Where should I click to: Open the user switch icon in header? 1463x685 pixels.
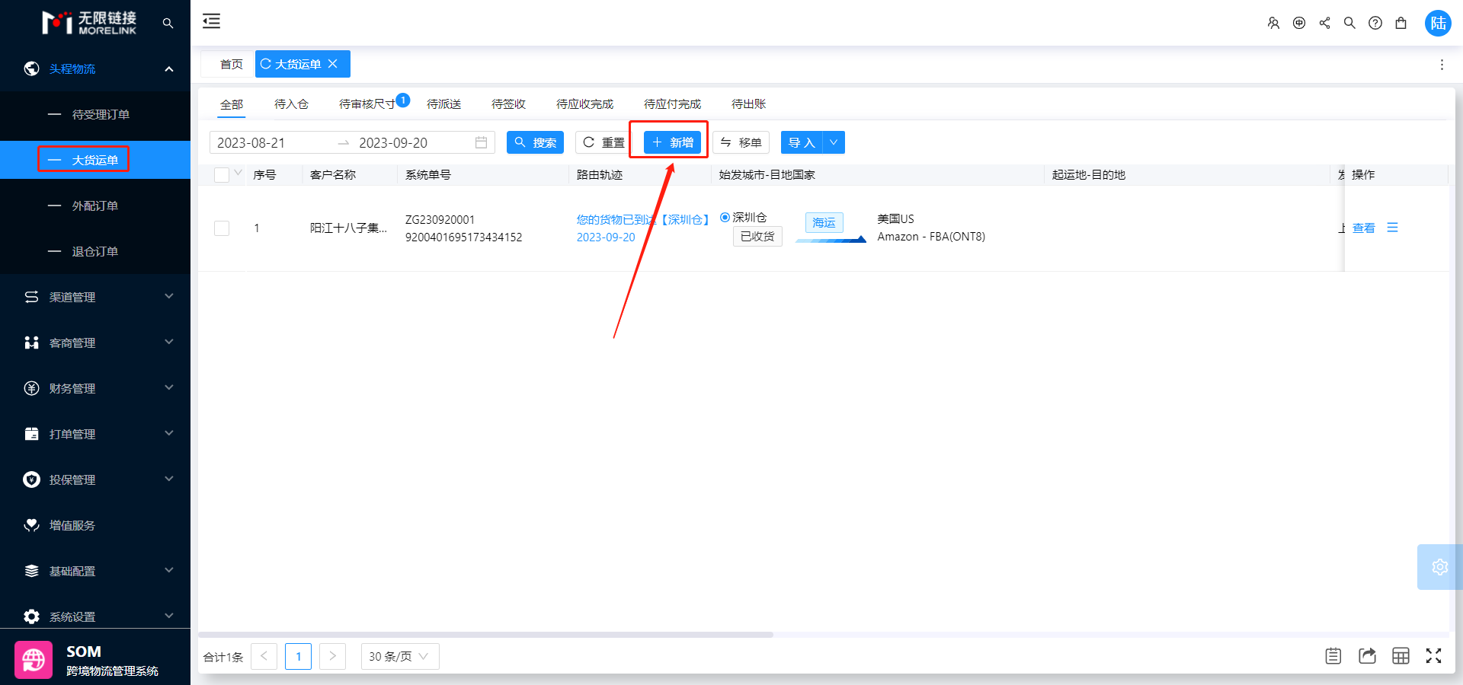1273,23
